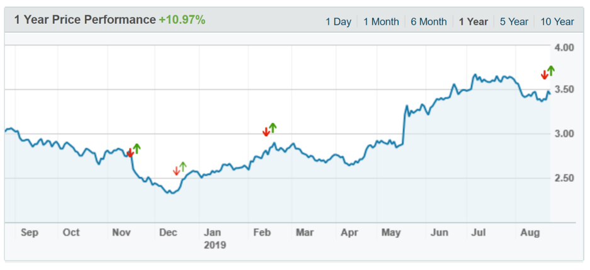Switch to the 1 Day view

[x=338, y=21]
